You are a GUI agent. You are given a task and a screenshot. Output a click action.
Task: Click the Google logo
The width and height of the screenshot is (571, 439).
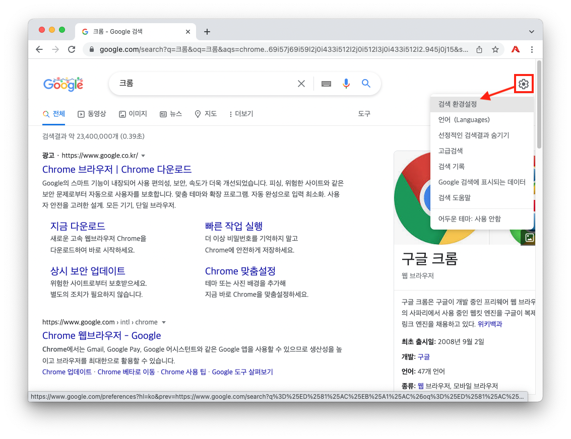pyautogui.click(x=64, y=84)
